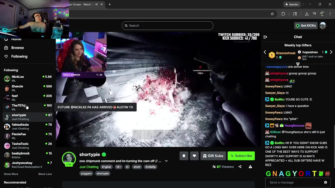
Task: Open G26car username in chat
Action: 276,132
